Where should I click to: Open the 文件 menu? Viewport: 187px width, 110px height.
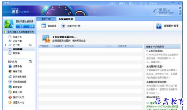point(112,3)
